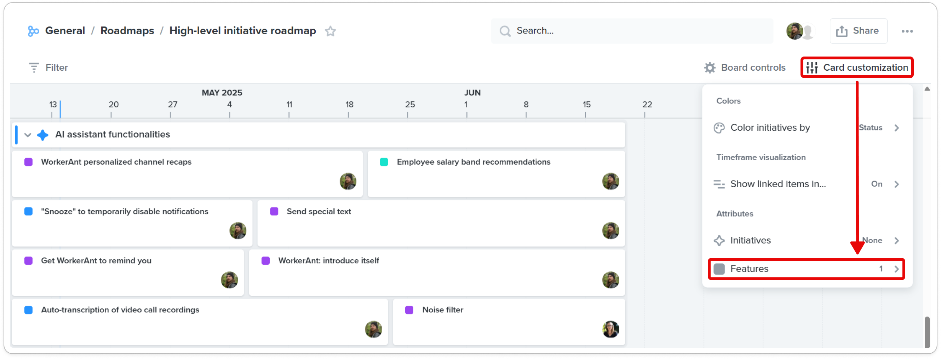Viewport: 941px width, 359px height.
Task: Click the search magnifier icon
Action: point(505,31)
